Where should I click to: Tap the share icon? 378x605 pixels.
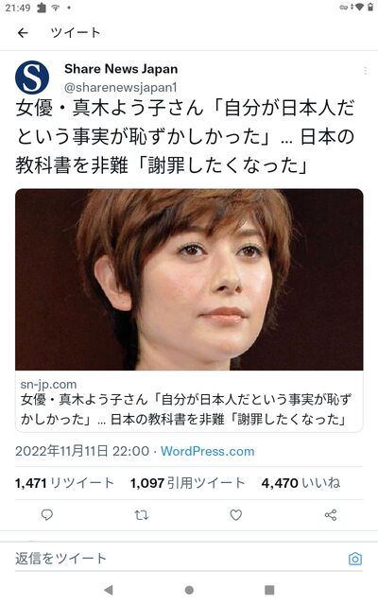[x=331, y=514]
